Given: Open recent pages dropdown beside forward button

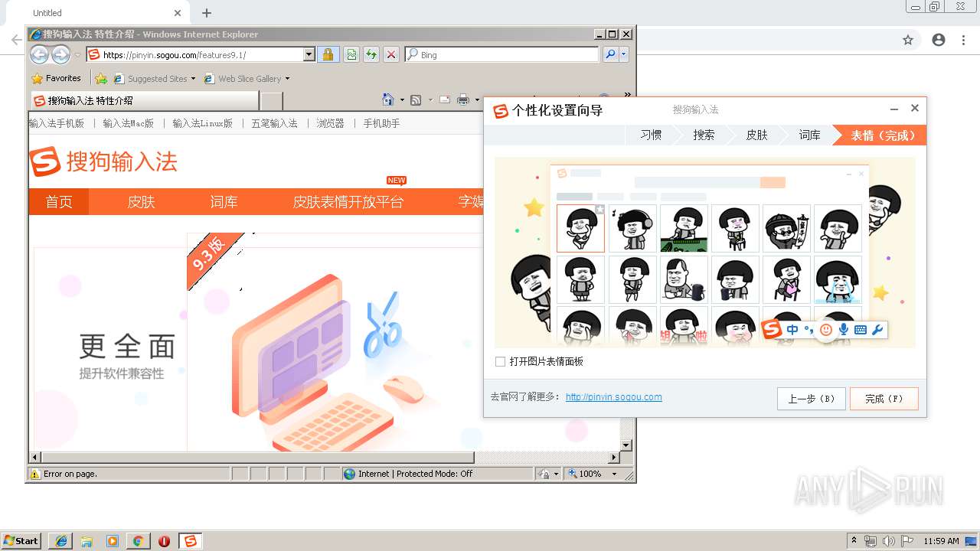Looking at the screenshot, I should 77,55.
